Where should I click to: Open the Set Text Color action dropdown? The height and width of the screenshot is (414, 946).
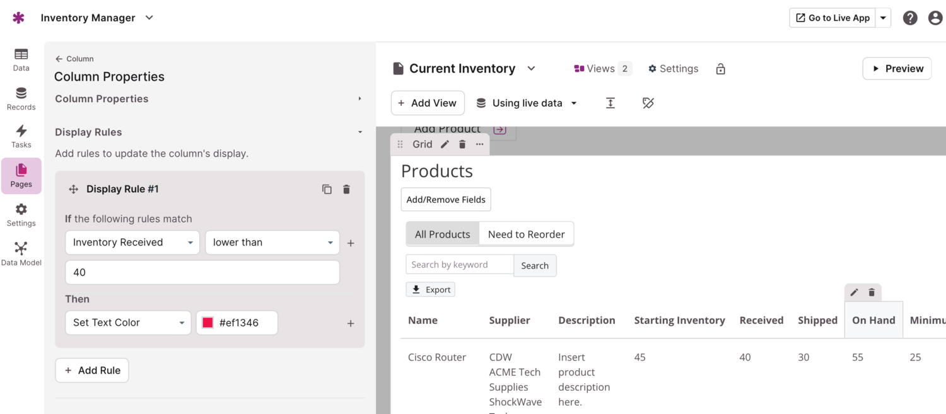(x=128, y=323)
